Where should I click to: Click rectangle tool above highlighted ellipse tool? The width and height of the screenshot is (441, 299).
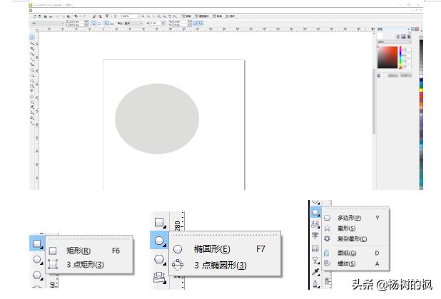[159, 222]
